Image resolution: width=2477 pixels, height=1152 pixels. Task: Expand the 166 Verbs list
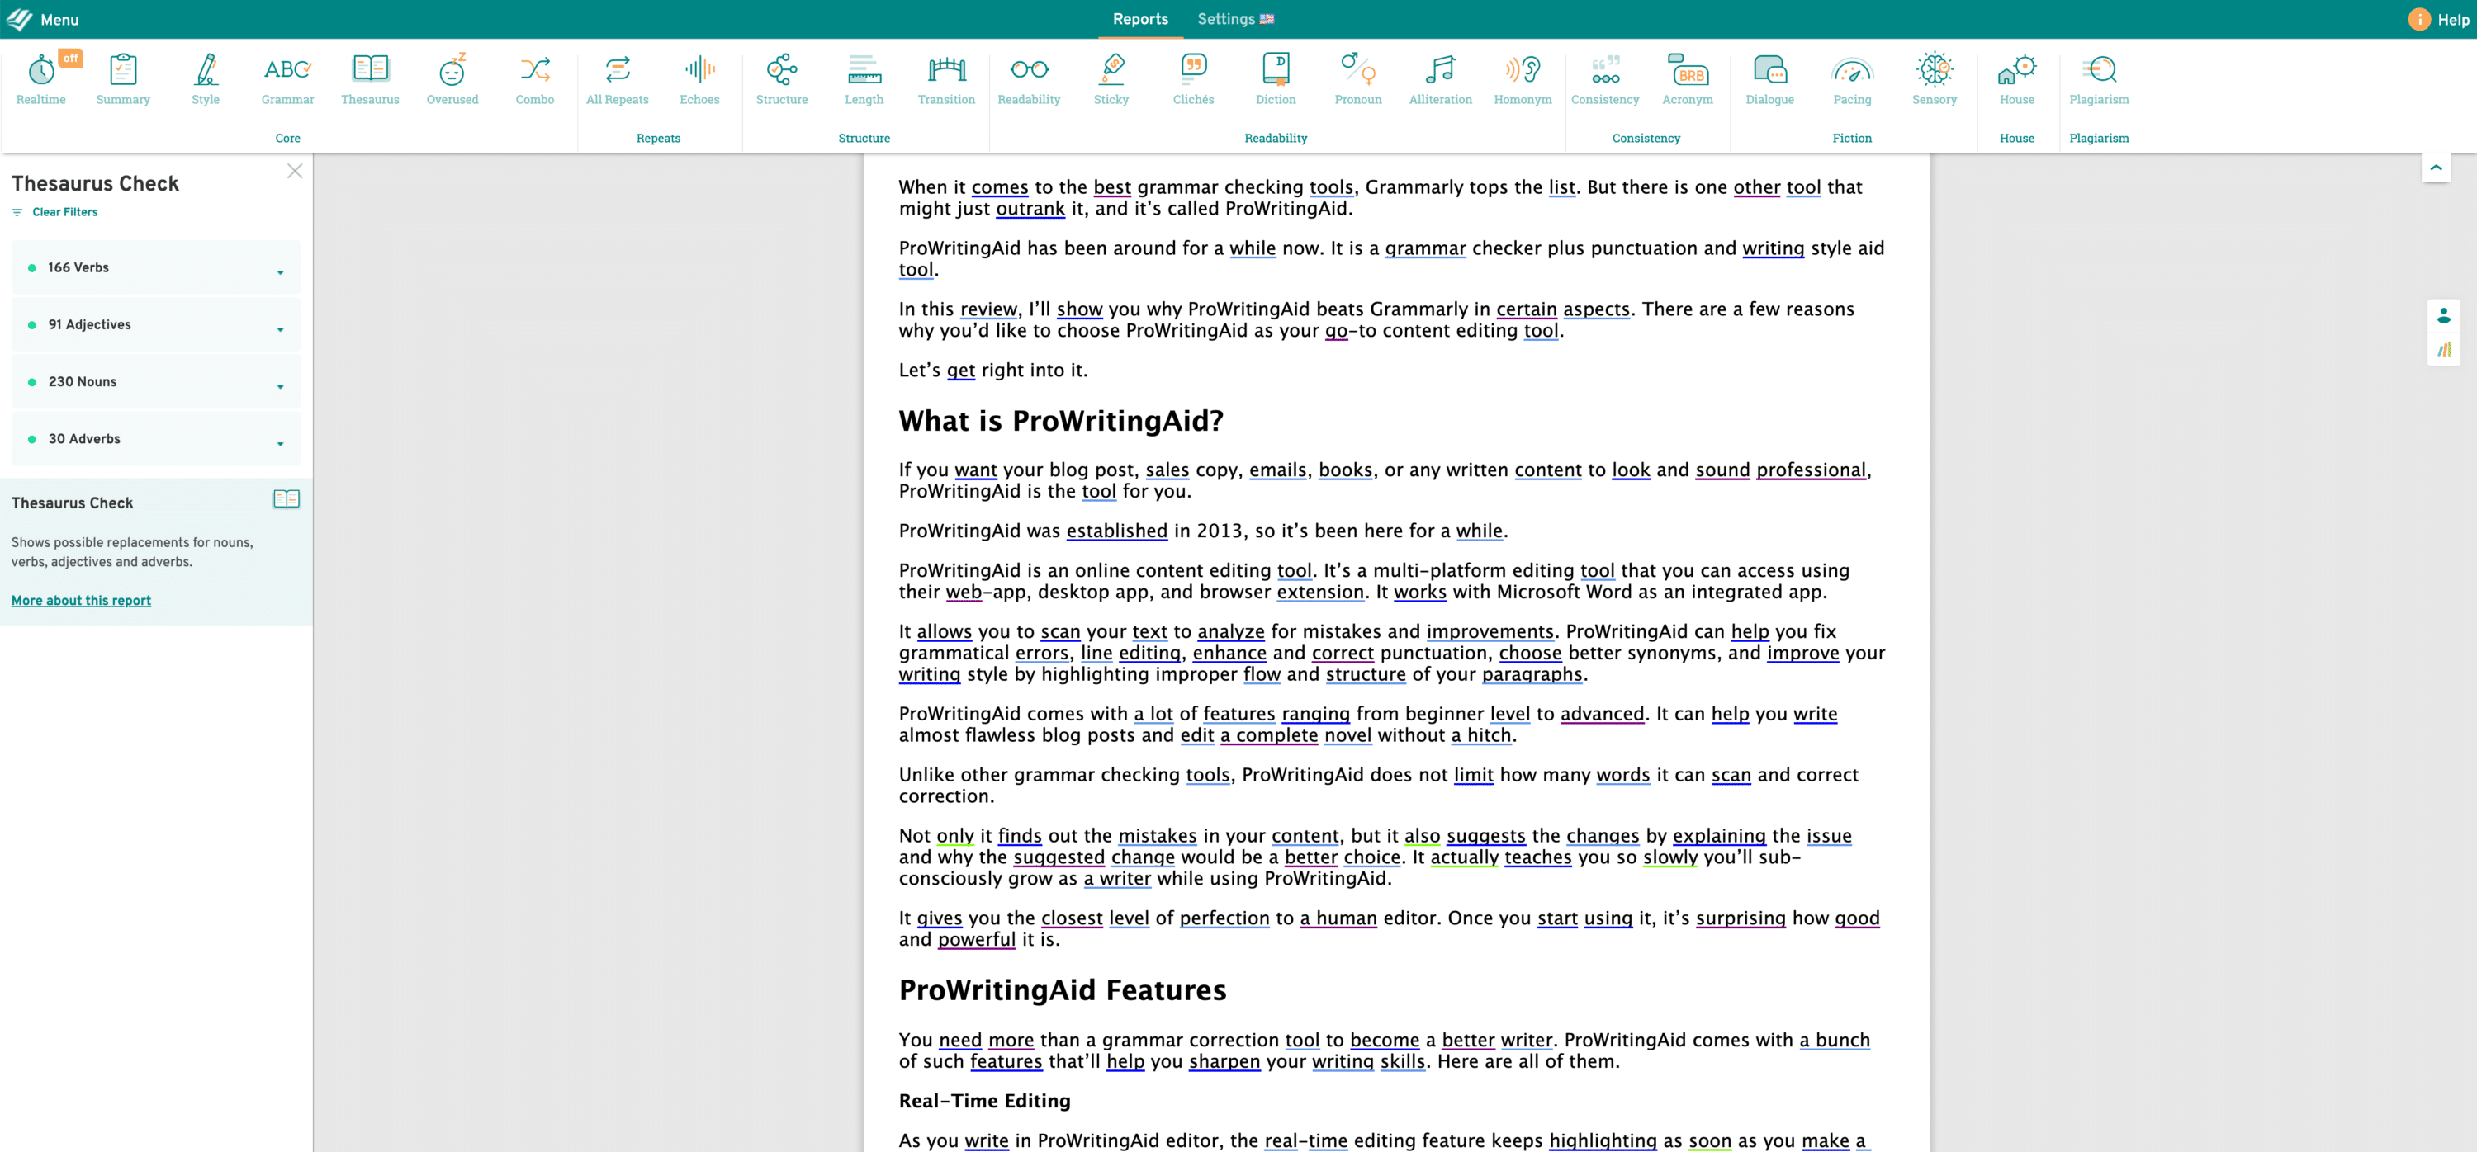pyautogui.click(x=156, y=268)
